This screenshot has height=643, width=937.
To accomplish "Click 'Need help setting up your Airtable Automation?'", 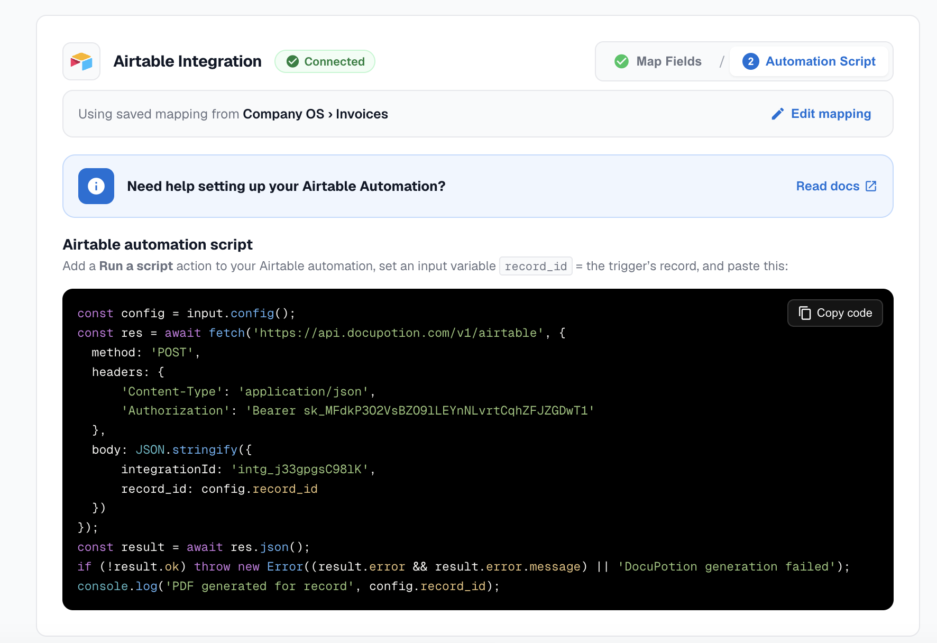I will 286,186.
